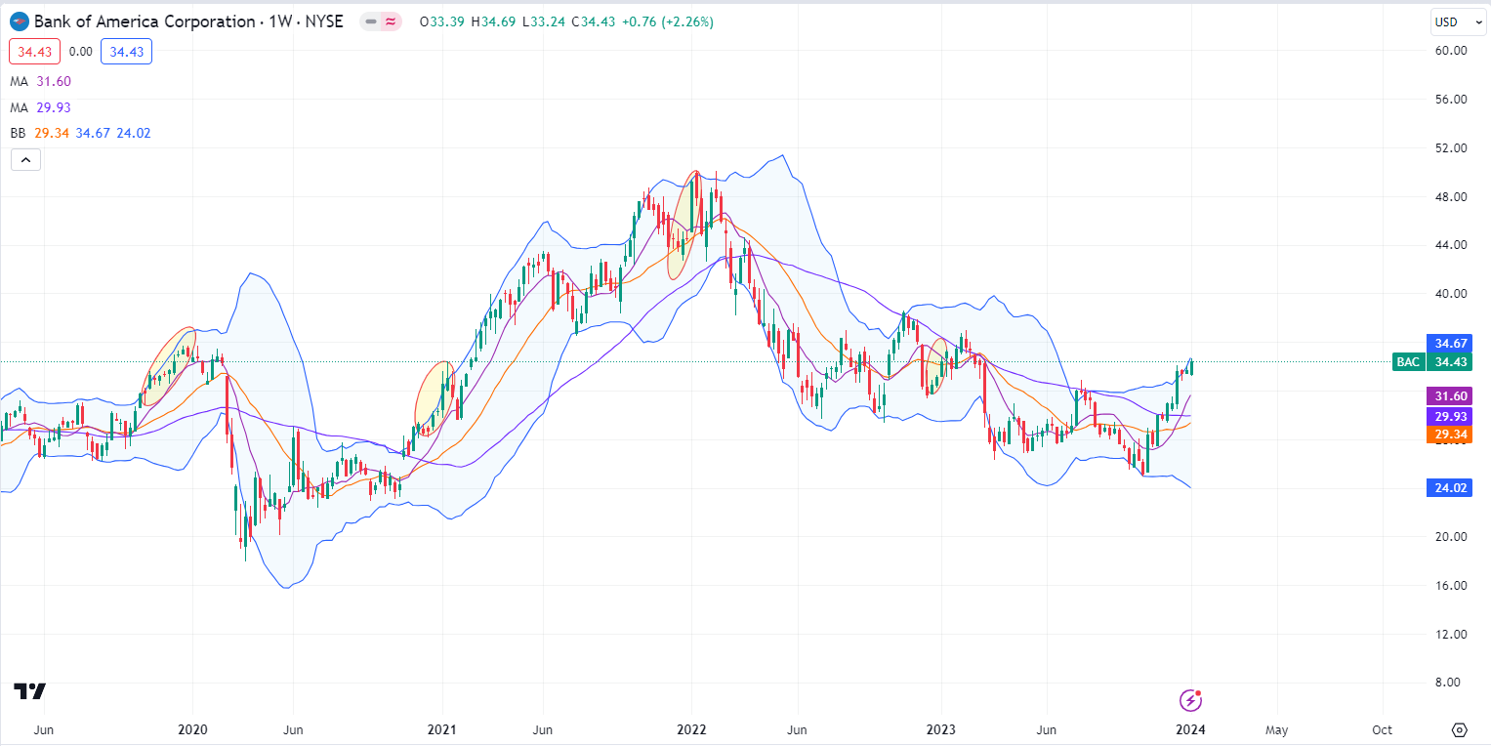1491x746 pixels.
Task: Select the BB Bollinger Bands legend
Action: click(80, 133)
